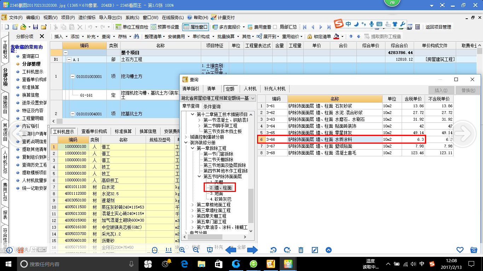Toggle the 局部汇总 checkbox

coord(275,27)
